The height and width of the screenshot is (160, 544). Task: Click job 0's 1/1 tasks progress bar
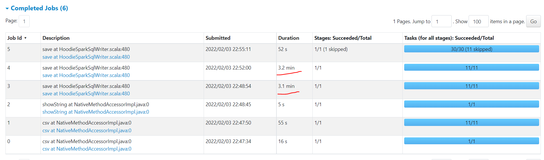pos(471,141)
